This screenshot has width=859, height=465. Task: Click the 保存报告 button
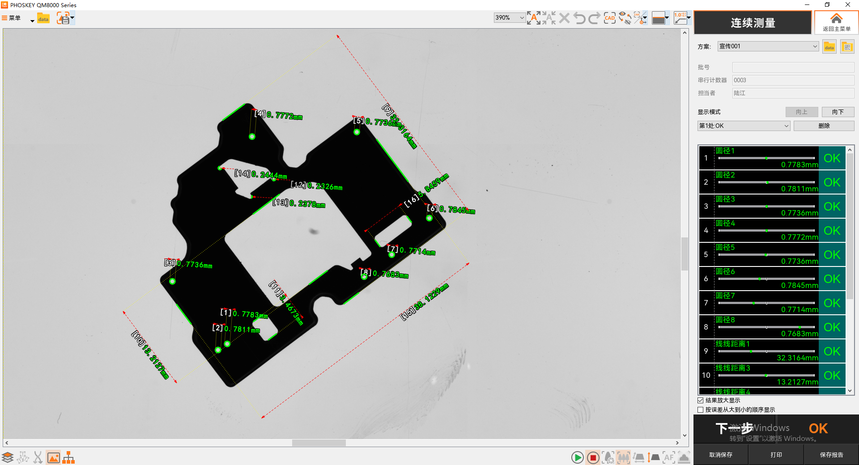coord(831,455)
